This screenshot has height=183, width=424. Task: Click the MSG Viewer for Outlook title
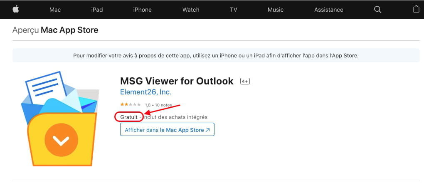point(177,81)
